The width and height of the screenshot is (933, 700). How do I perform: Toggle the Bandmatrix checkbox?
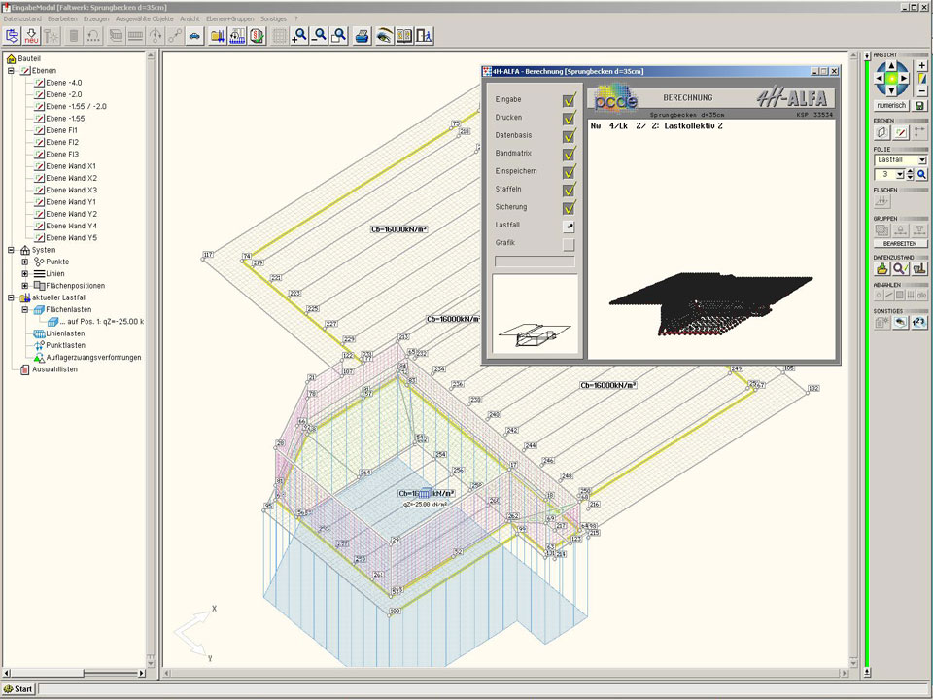coord(569,153)
